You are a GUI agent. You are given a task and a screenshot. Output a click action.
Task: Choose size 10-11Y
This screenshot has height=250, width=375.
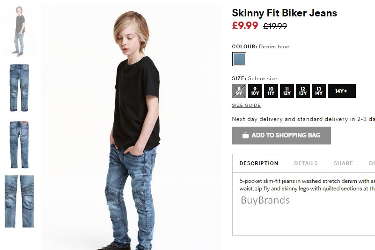(x=271, y=91)
